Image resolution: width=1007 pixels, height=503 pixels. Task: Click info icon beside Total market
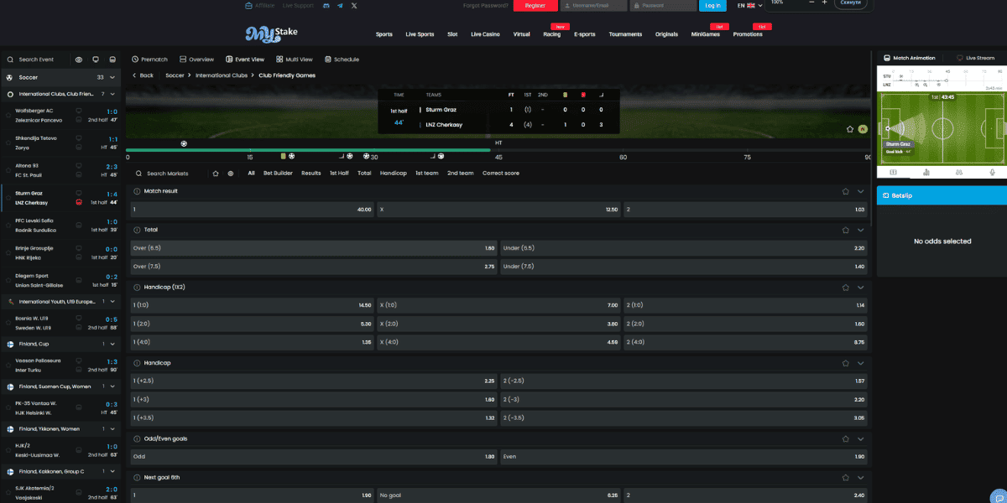click(137, 230)
